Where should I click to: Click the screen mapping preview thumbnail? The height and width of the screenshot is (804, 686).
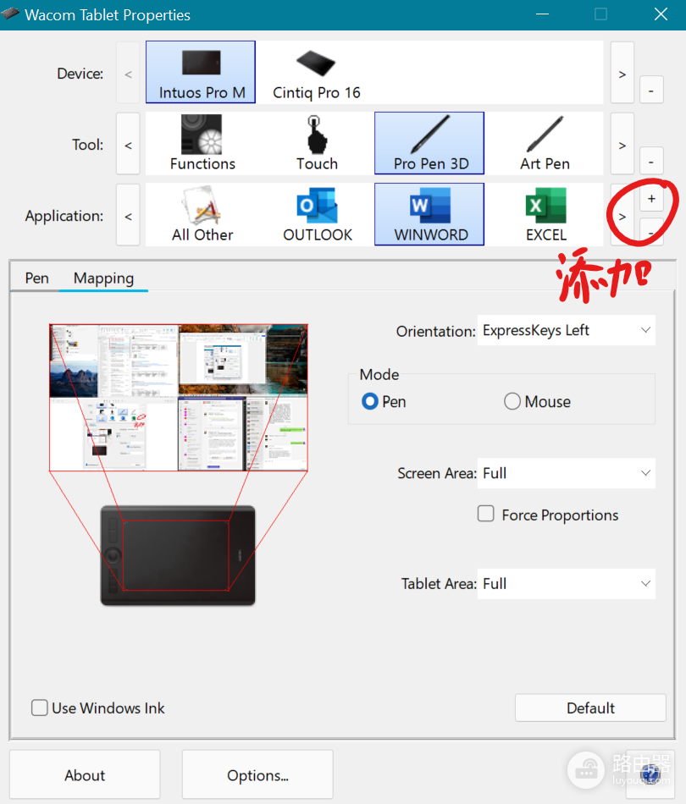(178, 398)
